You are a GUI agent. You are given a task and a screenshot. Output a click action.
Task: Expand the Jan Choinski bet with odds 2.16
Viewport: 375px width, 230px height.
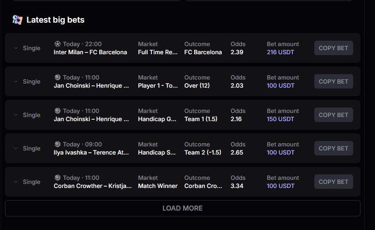16,115
